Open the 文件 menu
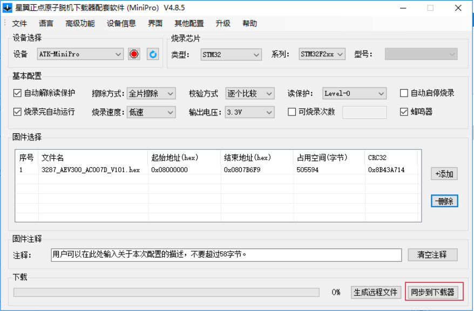The height and width of the screenshot is (311, 474). tap(19, 23)
